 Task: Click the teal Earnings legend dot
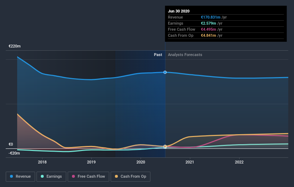click(x=42, y=176)
